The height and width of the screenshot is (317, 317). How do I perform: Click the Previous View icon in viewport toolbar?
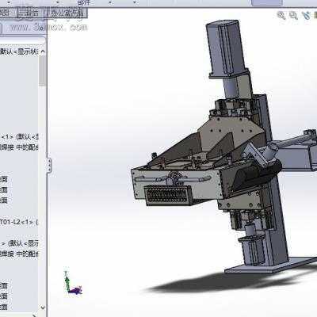point(307,15)
